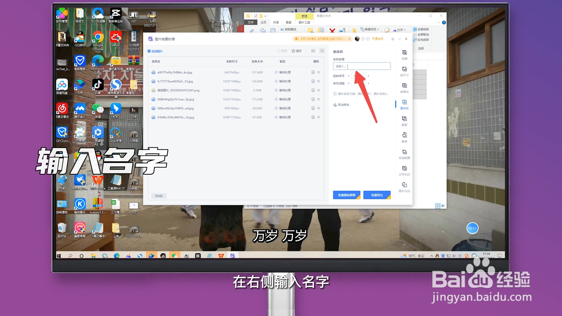Image resolution: width=562 pixels, height=316 pixels.
Task: Open Microsoft Edge desktop shortcut
Action: coord(98,65)
